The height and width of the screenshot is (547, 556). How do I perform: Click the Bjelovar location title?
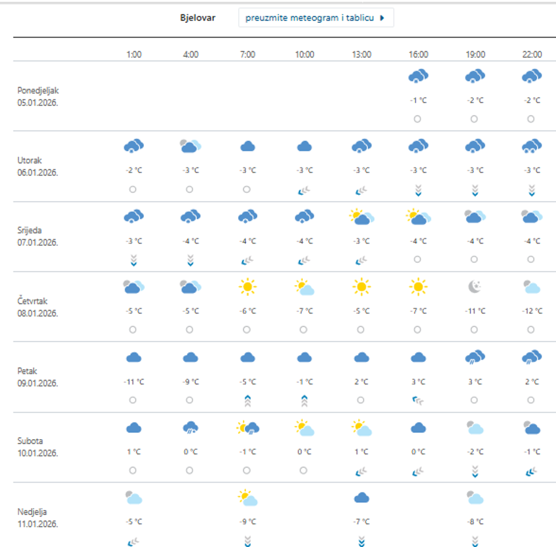[198, 18]
